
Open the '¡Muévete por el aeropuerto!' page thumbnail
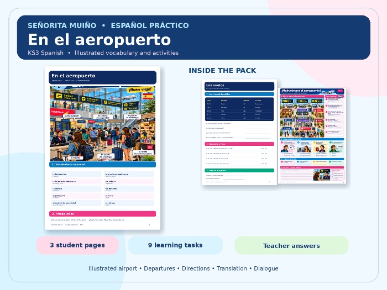click(x=312, y=136)
